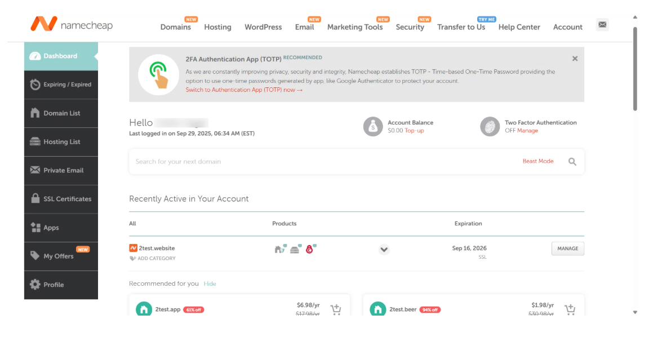Open Apps in the sidebar

click(x=61, y=228)
